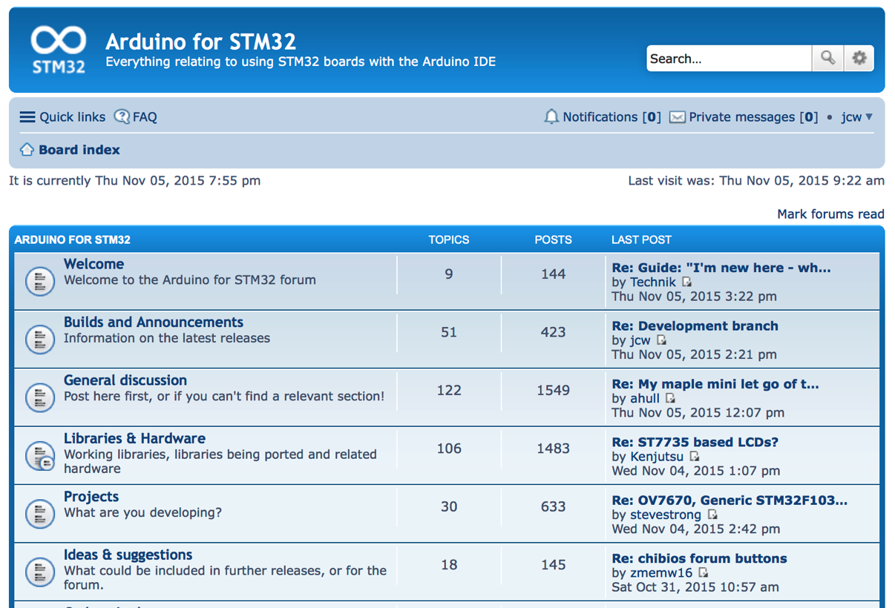Click the Private messages envelope icon
Image resolution: width=895 pixels, height=608 pixels.
point(678,117)
